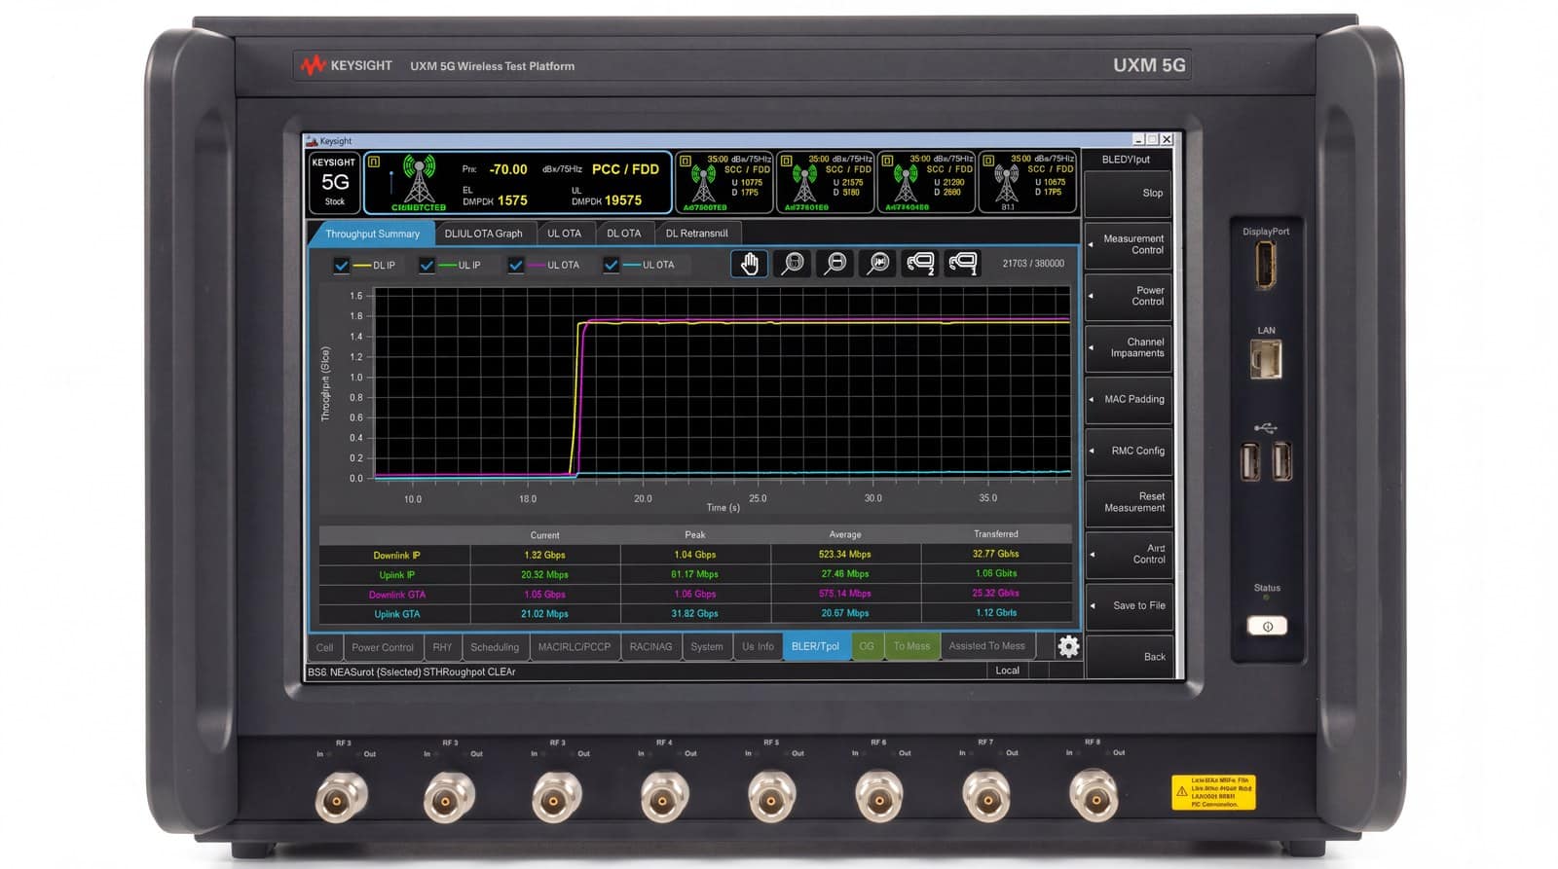Toggle the cyan UL OTA trace checkbox

[611, 265]
